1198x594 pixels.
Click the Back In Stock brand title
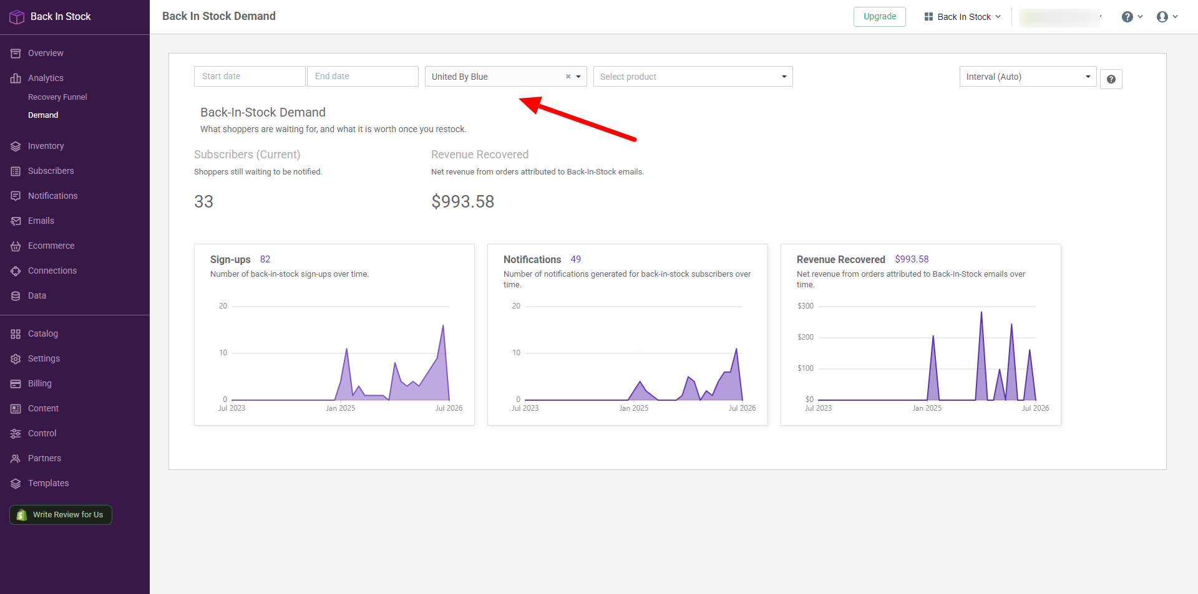[x=61, y=17]
